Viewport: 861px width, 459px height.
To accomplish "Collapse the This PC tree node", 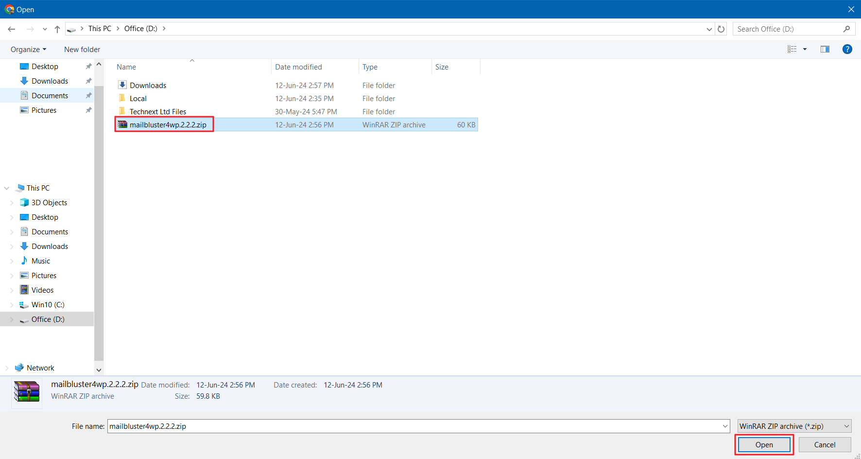I will pyautogui.click(x=7, y=188).
